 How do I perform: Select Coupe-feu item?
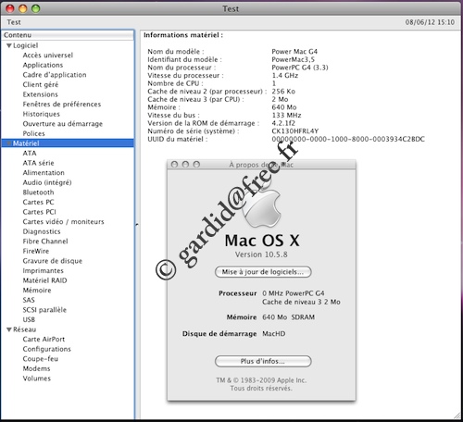click(x=41, y=359)
